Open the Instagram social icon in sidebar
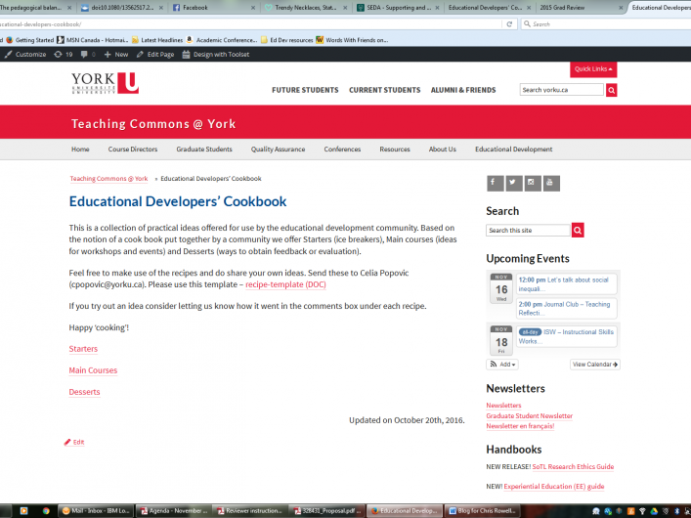The height and width of the screenshot is (518, 691). coord(533,183)
